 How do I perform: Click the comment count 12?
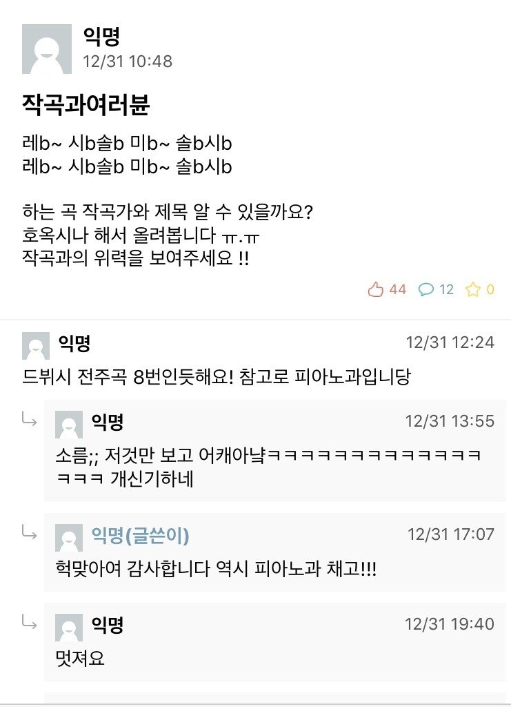click(447, 289)
